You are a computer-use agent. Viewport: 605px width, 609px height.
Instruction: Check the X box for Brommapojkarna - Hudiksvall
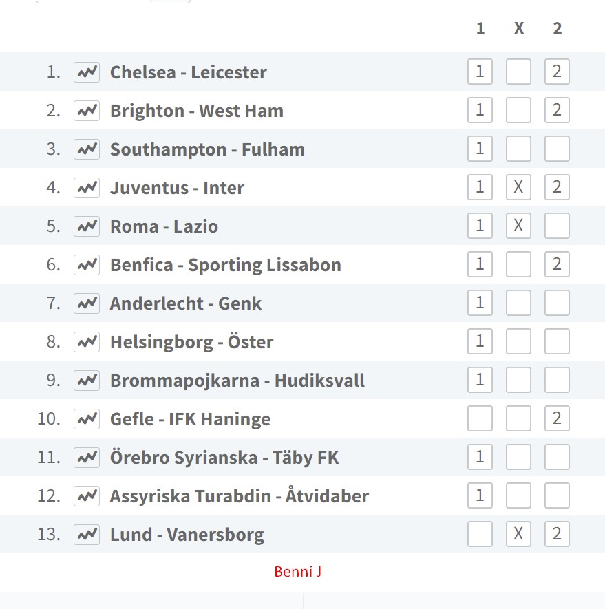pos(518,380)
